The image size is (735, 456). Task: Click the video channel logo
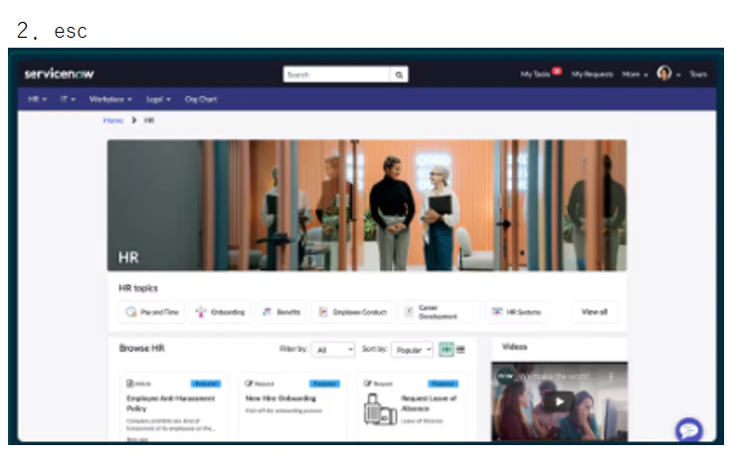coord(506,376)
